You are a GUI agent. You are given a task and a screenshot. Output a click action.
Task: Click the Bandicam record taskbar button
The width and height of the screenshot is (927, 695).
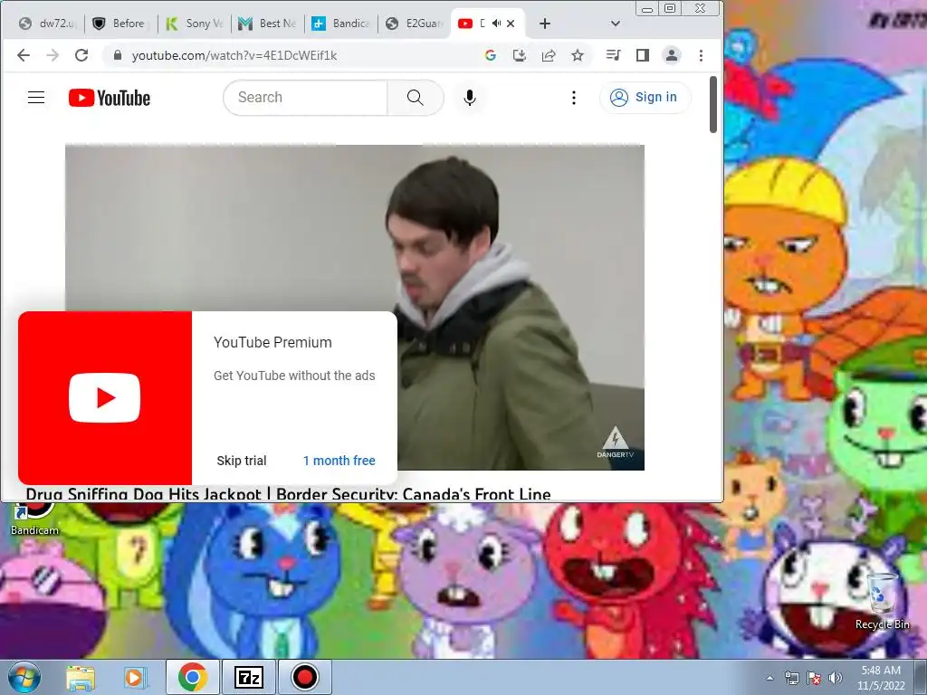(304, 677)
